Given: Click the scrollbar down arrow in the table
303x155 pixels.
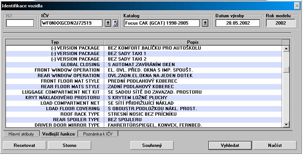Looking at the screenshot, I should 286,125.
